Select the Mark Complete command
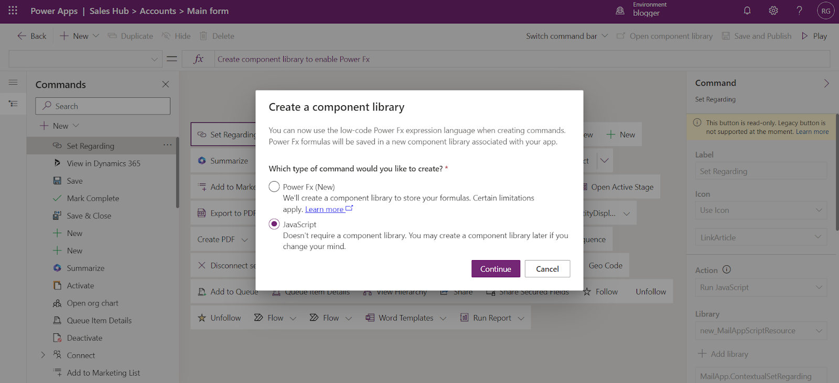This screenshot has height=383, width=839. [x=93, y=198]
